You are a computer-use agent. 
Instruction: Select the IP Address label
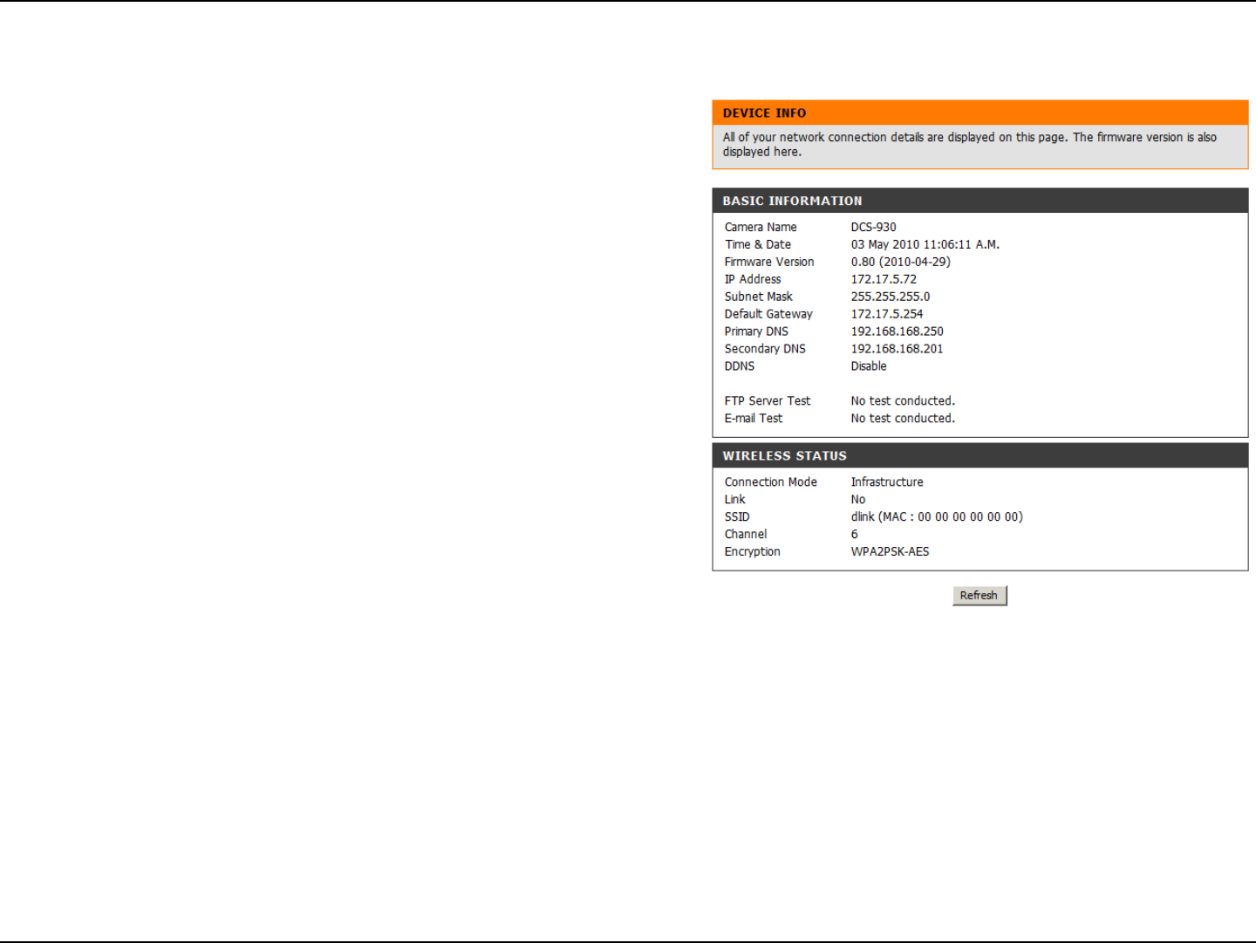pyautogui.click(x=753, y=279)
